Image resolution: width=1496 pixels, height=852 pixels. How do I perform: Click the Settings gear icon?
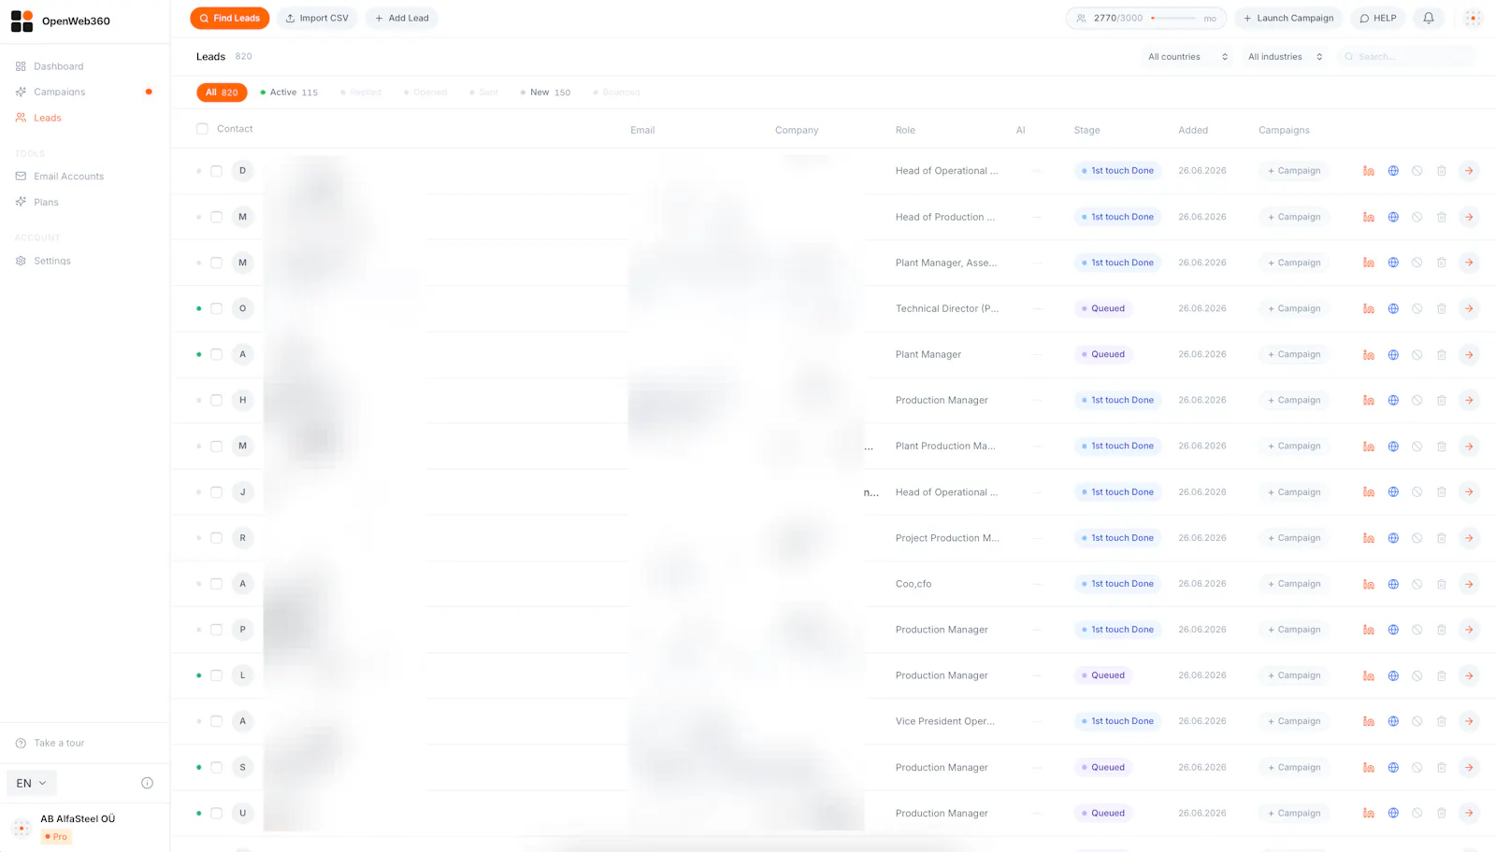[x=21, y=261]
